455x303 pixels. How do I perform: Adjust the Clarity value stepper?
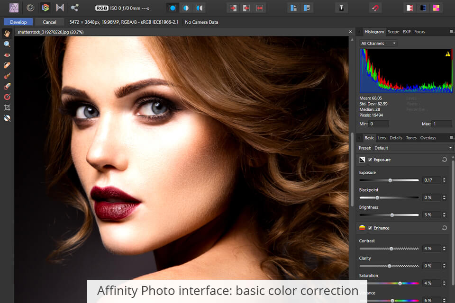pos(444,266)
